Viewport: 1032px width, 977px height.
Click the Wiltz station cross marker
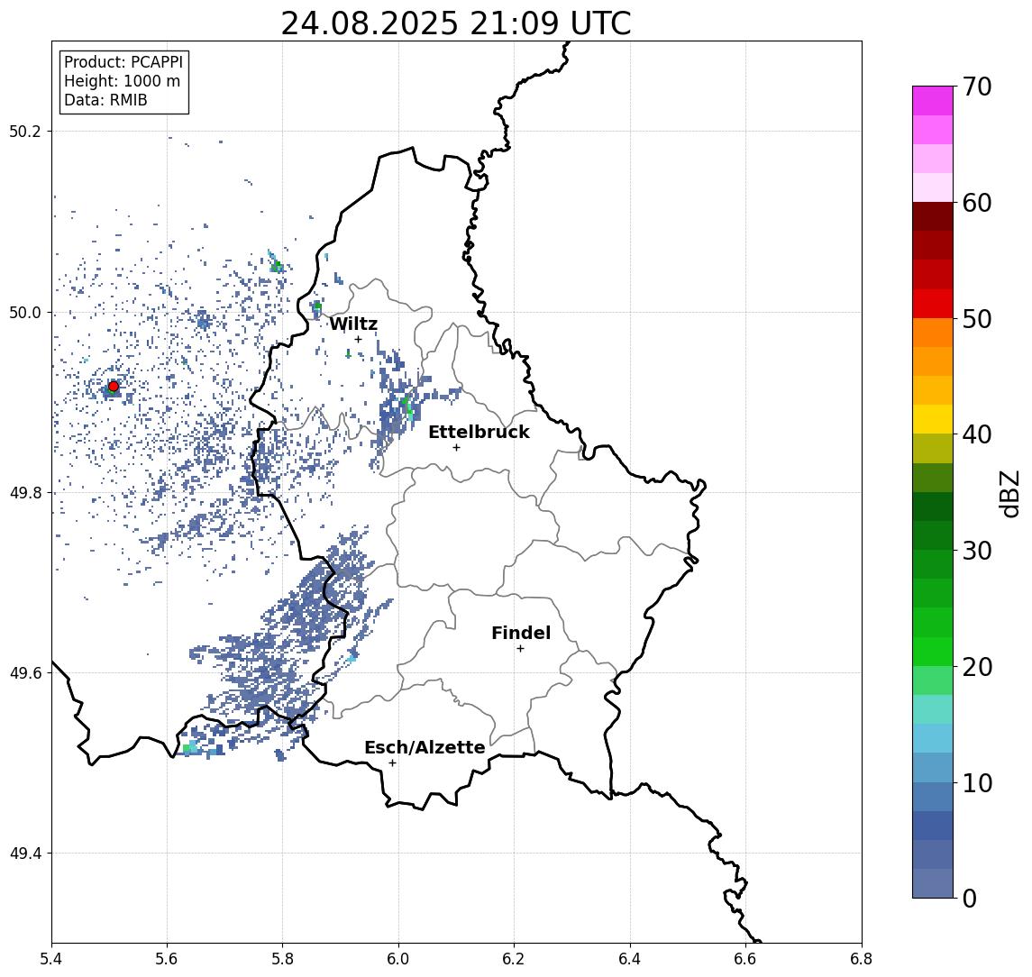358,339
